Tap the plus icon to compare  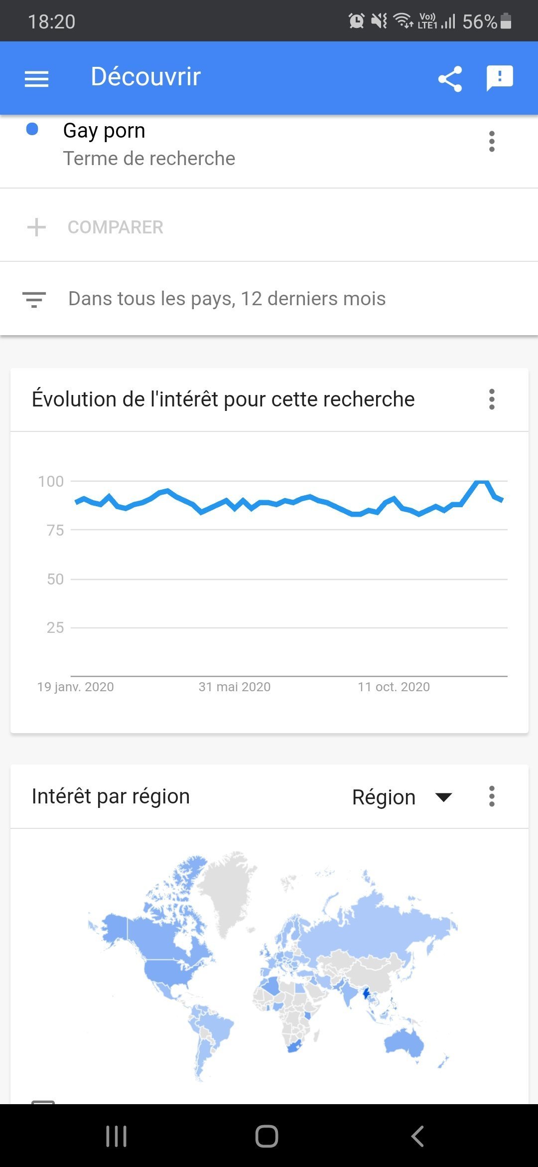36,227
